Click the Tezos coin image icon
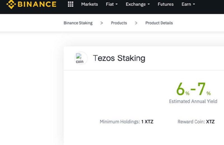Viewport: 224px width, 145px height. [x=80, y=59]
